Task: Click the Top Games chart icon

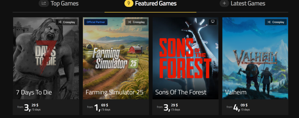Action: tap(44, 3)
